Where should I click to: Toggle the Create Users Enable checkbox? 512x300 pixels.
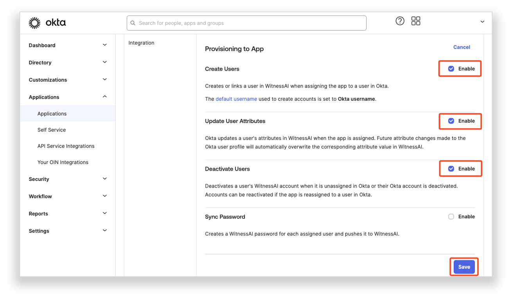[451, 69]
